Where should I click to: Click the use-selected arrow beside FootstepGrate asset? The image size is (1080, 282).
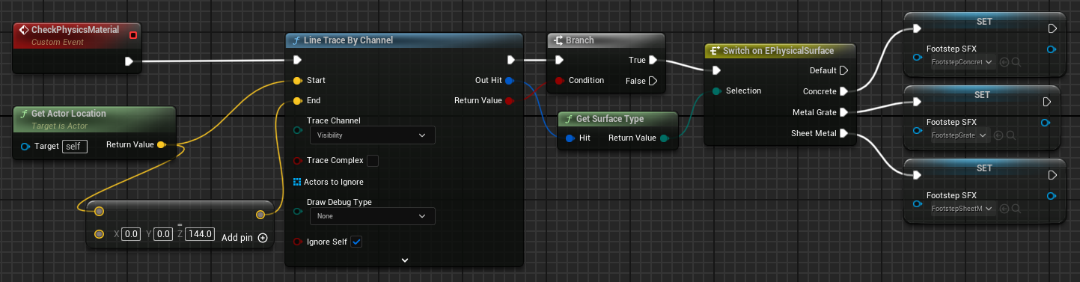[998, 135]
